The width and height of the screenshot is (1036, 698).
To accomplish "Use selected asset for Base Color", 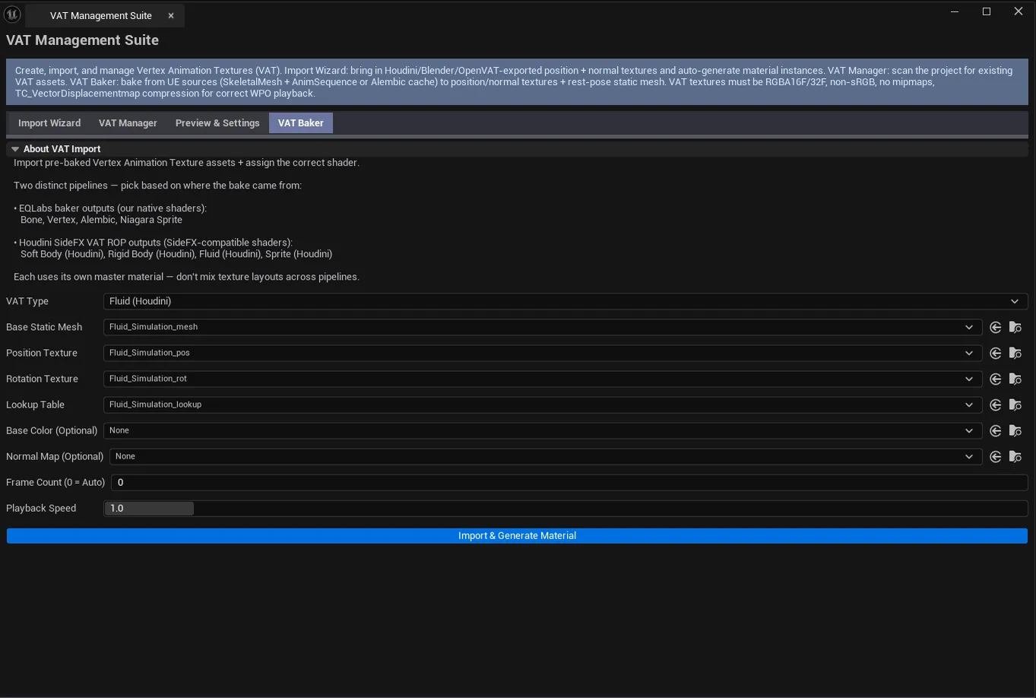I will [x=995, y=430].
